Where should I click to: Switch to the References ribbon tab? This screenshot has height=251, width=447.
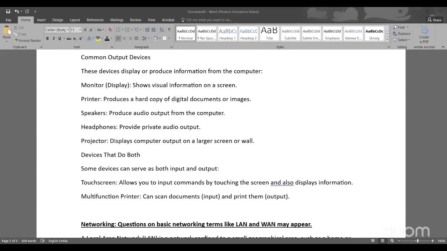coord(95,20)
